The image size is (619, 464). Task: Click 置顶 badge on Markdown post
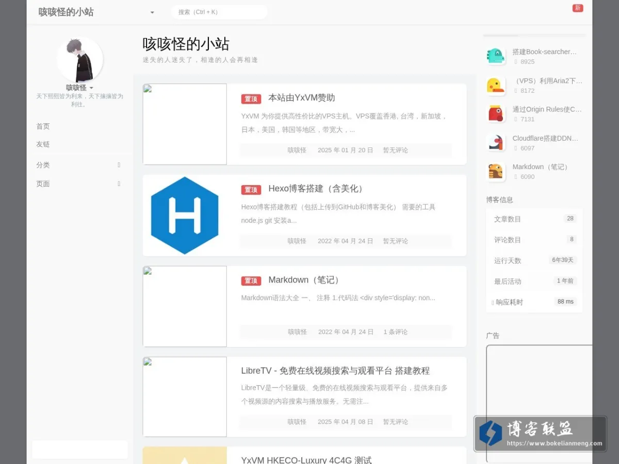click(251, 281)
